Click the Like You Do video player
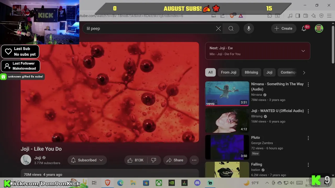The height and width of the screenshot is (188, 335). tap(110, 92)
